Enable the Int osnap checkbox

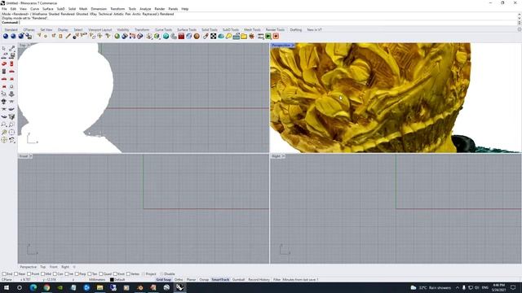[x=67, y=274]
